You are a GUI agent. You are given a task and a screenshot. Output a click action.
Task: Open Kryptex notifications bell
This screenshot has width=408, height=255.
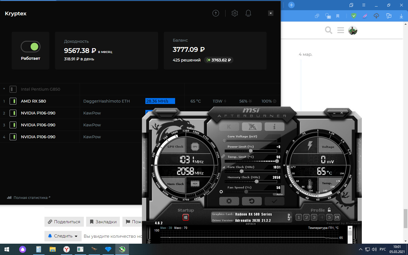coord(248,13)
